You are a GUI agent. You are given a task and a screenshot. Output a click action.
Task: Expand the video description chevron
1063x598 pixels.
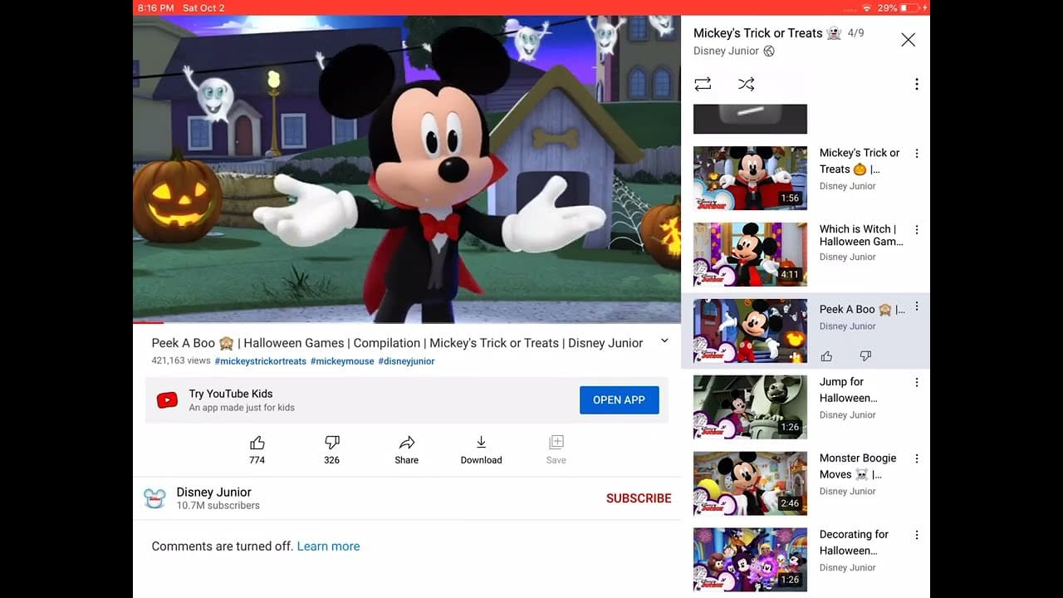664,341
